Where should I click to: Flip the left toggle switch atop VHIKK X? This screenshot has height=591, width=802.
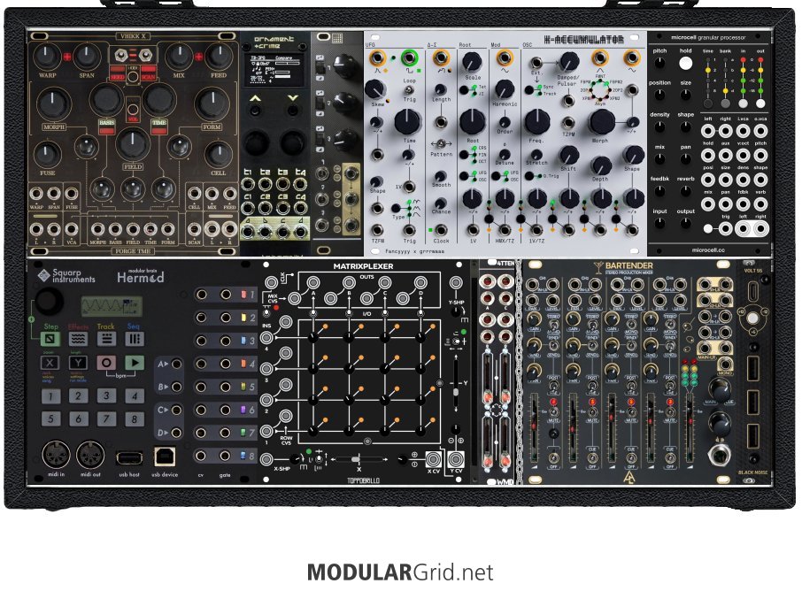tap(121, 55)
